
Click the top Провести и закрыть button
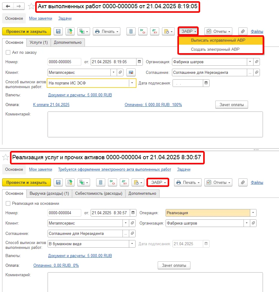click(26, 32)
